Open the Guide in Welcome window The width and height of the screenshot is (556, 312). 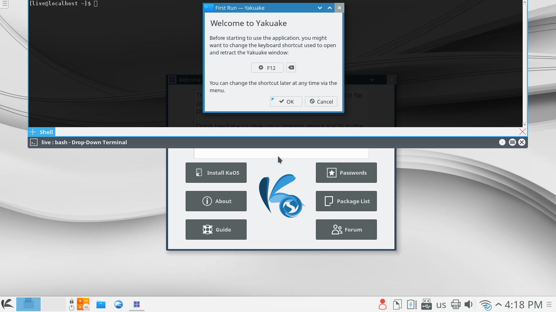point(216,230)
